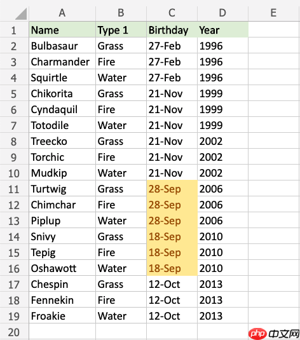Select the Froakie cell
300x340 pixels.
[62, 315]
